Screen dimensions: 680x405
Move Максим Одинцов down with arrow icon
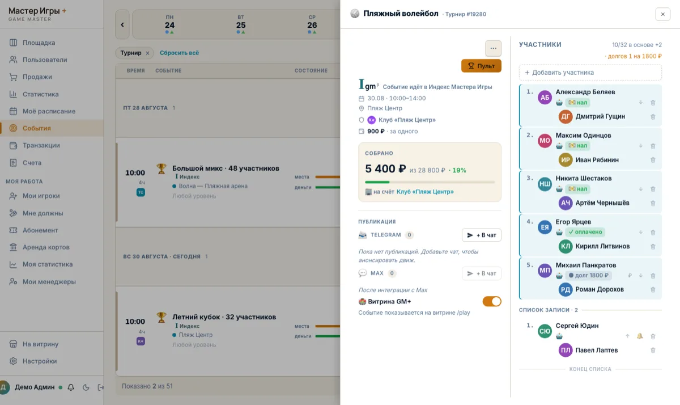pos(641,146)
